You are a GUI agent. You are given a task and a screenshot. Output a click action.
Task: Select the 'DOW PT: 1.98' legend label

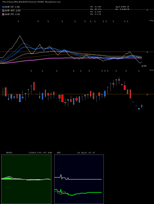click(x=12, y=15)
